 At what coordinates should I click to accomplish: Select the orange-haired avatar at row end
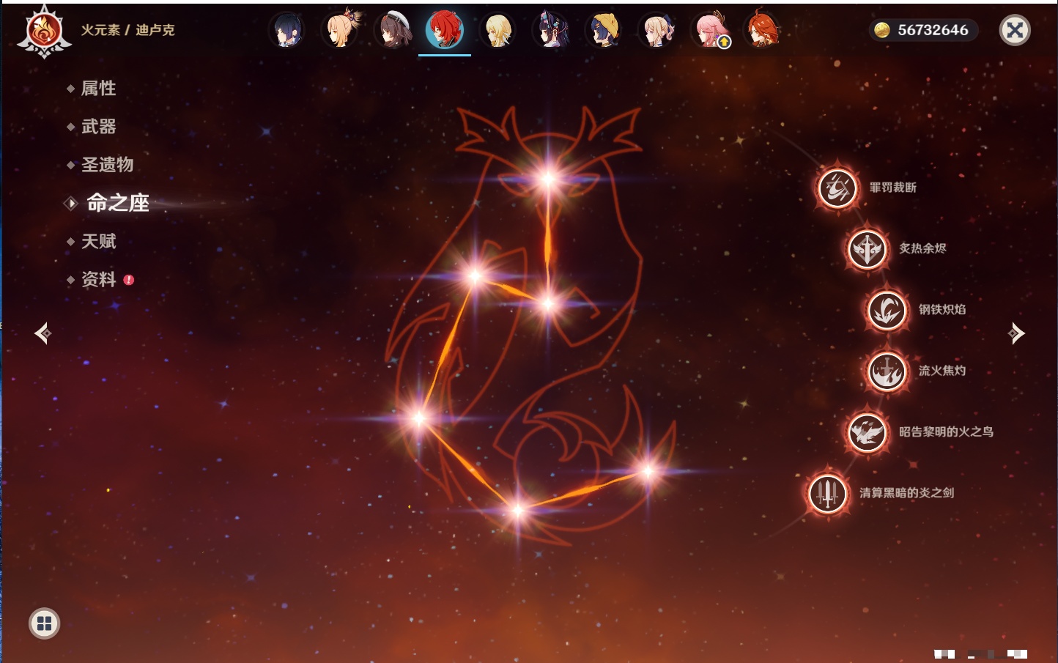tap(762, 30)
